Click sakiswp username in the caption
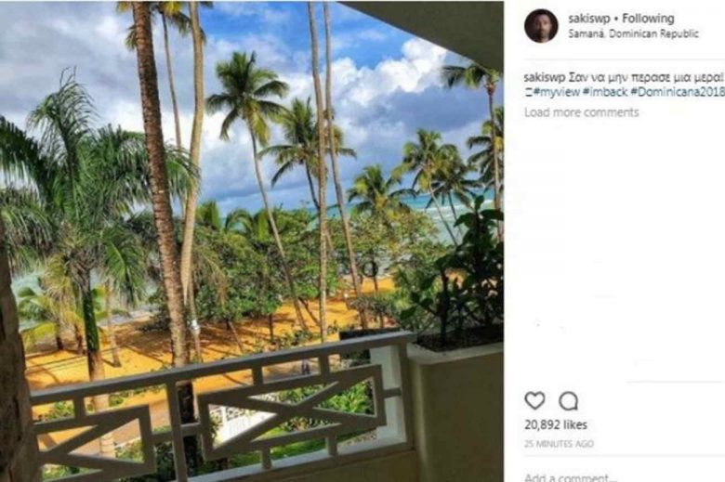This screenshot has height=482, width=725. (544, 77)
